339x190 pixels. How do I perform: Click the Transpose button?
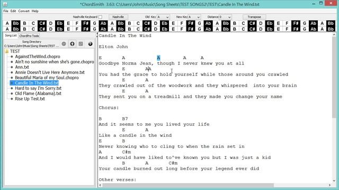[254, 17]
